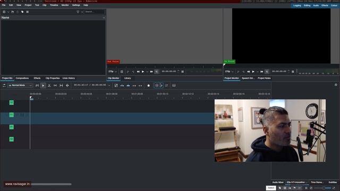340x191 pixels.
Task: Rewind in the project monitor
Action: [x=249, y=72]
